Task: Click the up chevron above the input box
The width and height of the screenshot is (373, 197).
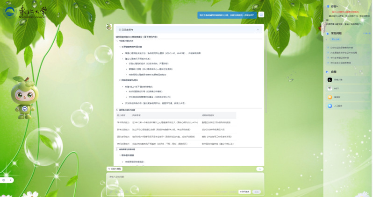Action: pyautogui.click(x=260, y=169)
